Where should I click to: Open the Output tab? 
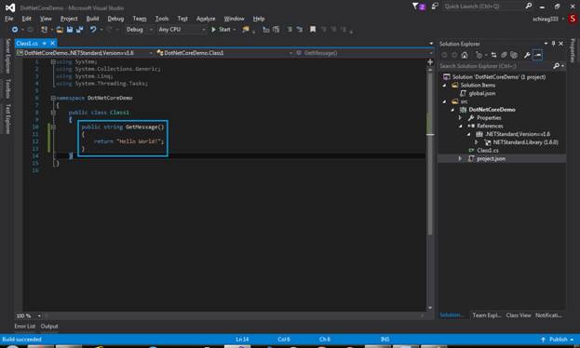point(49,327)
